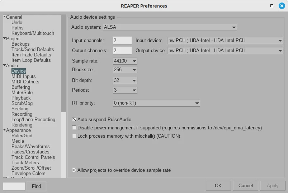This screenshot has width=288, height=193.
Task: Click the category tree scrollbar
Action: pos(63,64)
